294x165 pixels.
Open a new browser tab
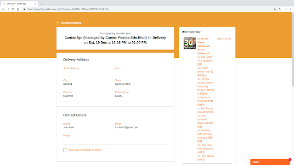41,4
